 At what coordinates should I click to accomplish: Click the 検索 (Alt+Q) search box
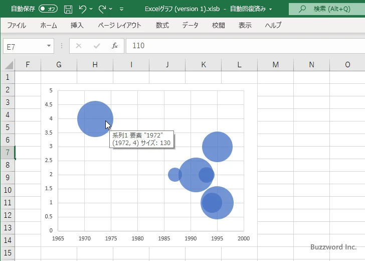[327, 9]
